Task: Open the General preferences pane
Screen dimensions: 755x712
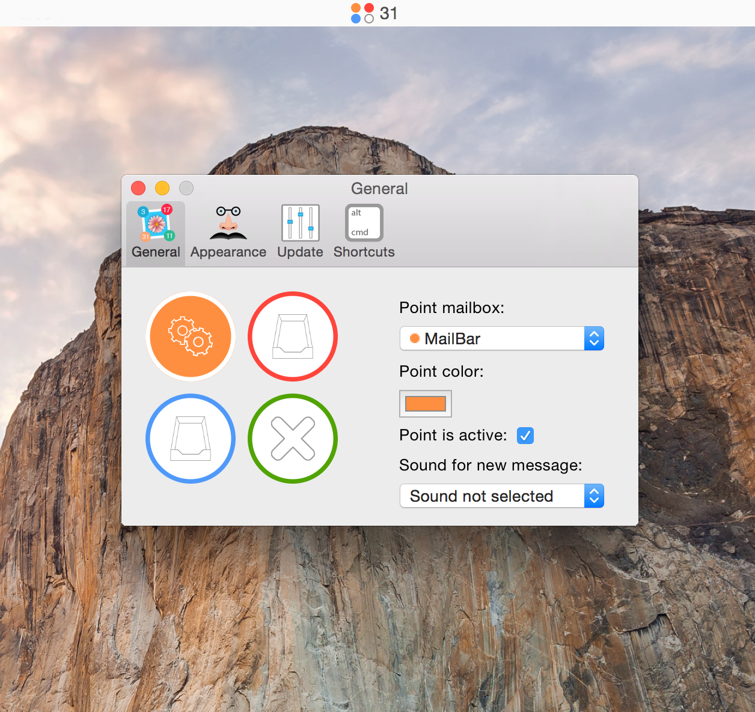Action: [155, 231]
